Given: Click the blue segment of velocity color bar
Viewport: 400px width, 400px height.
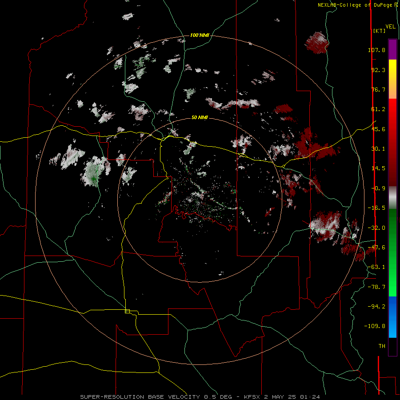Looking at the screenshot, I should (x=392, y=317).
